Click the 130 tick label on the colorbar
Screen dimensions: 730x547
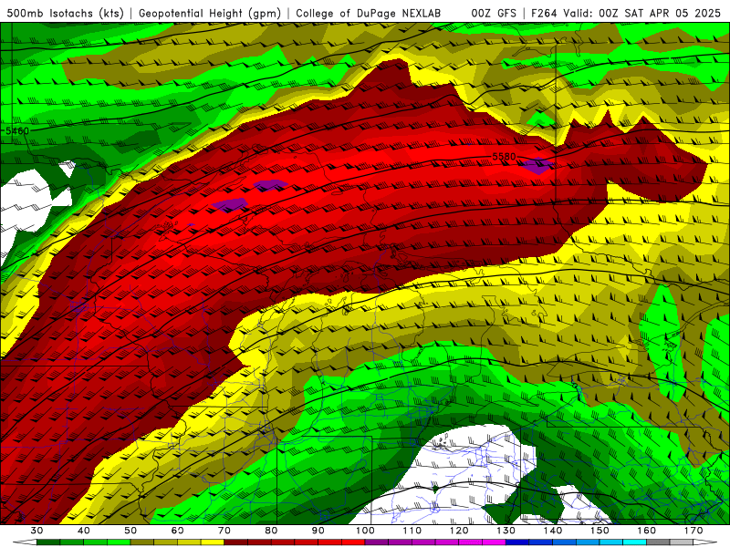[506, 531]
